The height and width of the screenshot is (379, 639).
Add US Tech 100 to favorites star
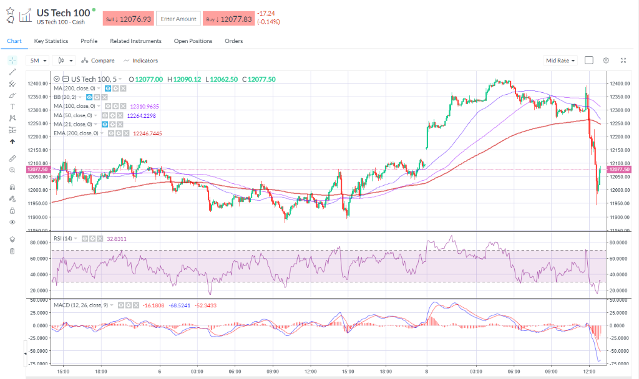point(9,11)
